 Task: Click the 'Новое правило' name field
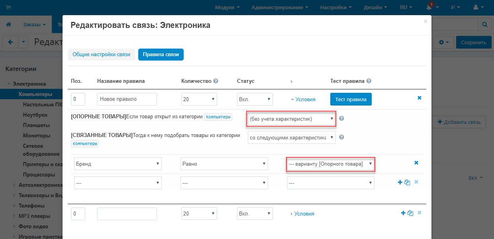127,99
